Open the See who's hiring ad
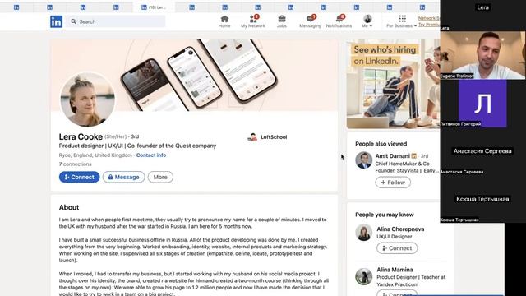The height and width of the screenshot is (296, 526). 393,84
